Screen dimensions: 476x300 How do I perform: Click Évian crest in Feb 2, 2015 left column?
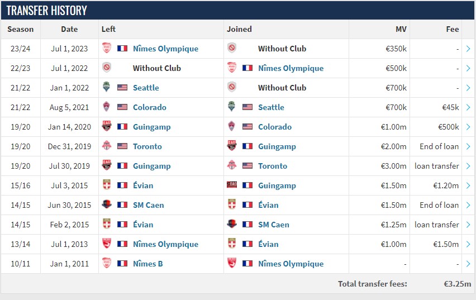click(x=107, y=224)
